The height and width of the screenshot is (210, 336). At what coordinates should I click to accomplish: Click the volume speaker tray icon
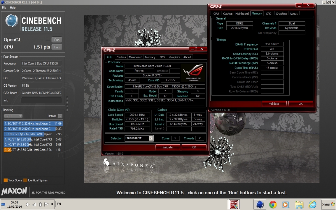point(27,204)
